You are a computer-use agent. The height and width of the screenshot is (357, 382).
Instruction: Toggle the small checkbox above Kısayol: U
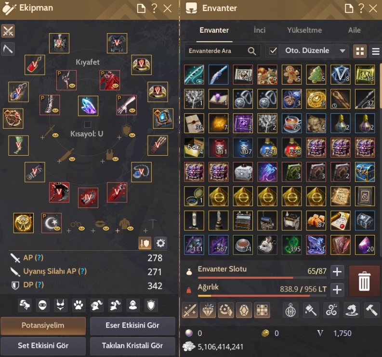pos(88,124)
